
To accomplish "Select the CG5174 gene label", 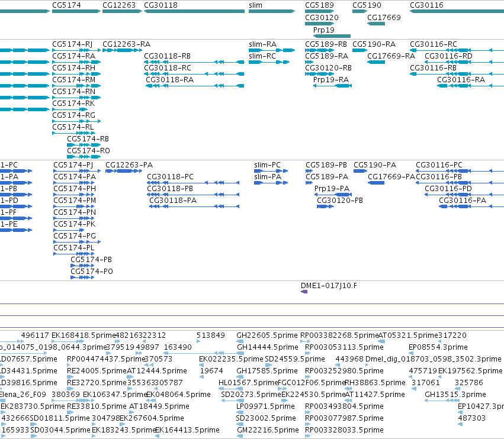I will (x=66, y=5).
